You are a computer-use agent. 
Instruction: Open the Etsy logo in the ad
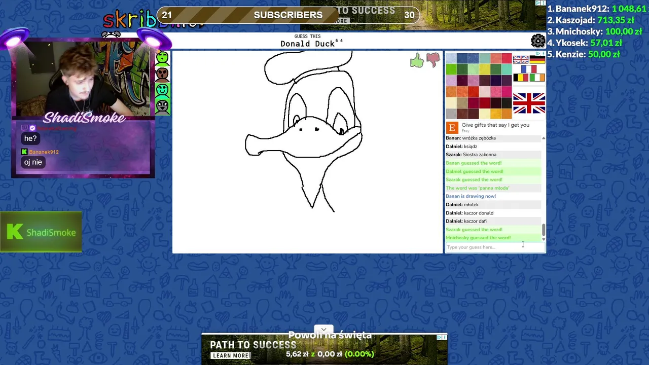(x=452, y=127)
